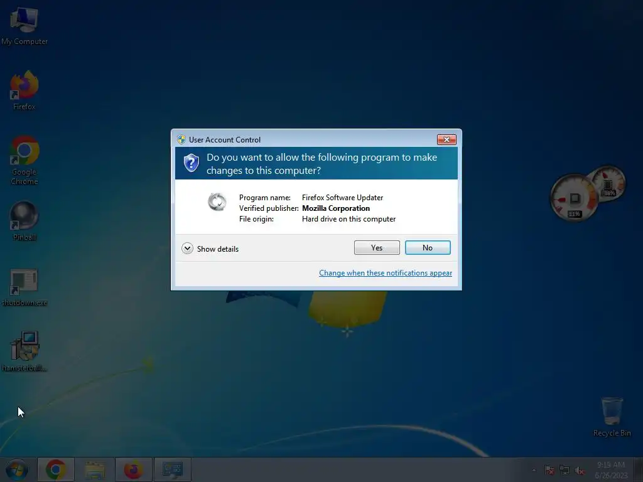Screen dimensions: 643x482
Task: Select the Firefox desktop shortcut
Action: pos(24,90)
